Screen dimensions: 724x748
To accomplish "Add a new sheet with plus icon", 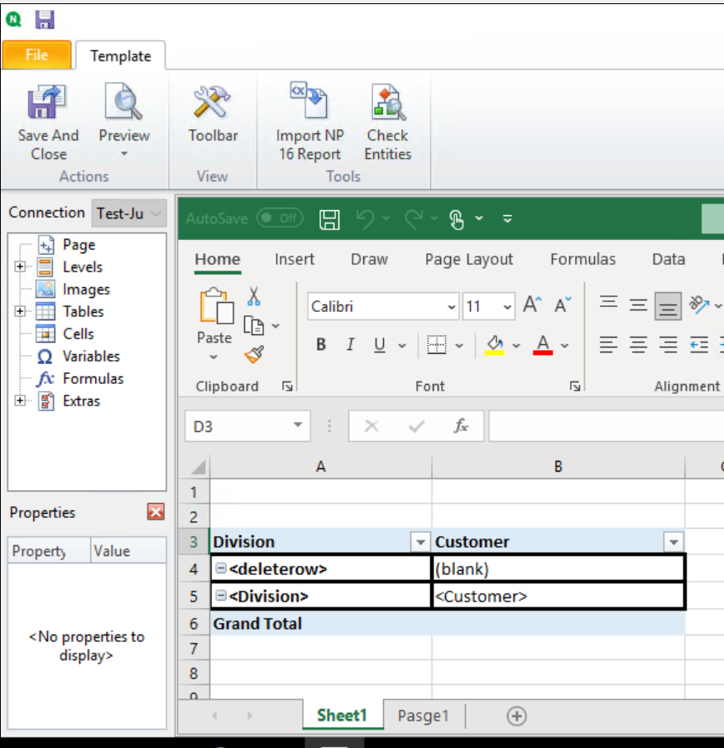I will click(516, 716).
